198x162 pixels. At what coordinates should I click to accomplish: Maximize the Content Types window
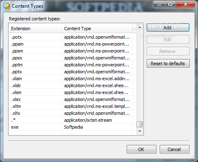click(x=170, y=4)
